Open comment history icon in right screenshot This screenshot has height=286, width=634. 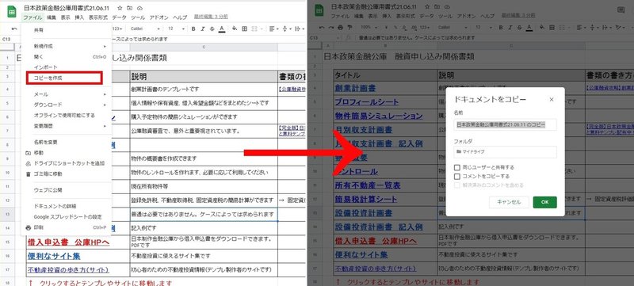point(621,10)
